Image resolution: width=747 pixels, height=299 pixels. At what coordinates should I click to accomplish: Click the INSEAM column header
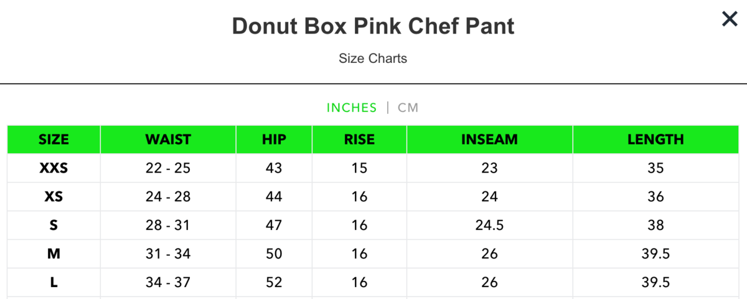pyautogui.click(x=489, y=140)
